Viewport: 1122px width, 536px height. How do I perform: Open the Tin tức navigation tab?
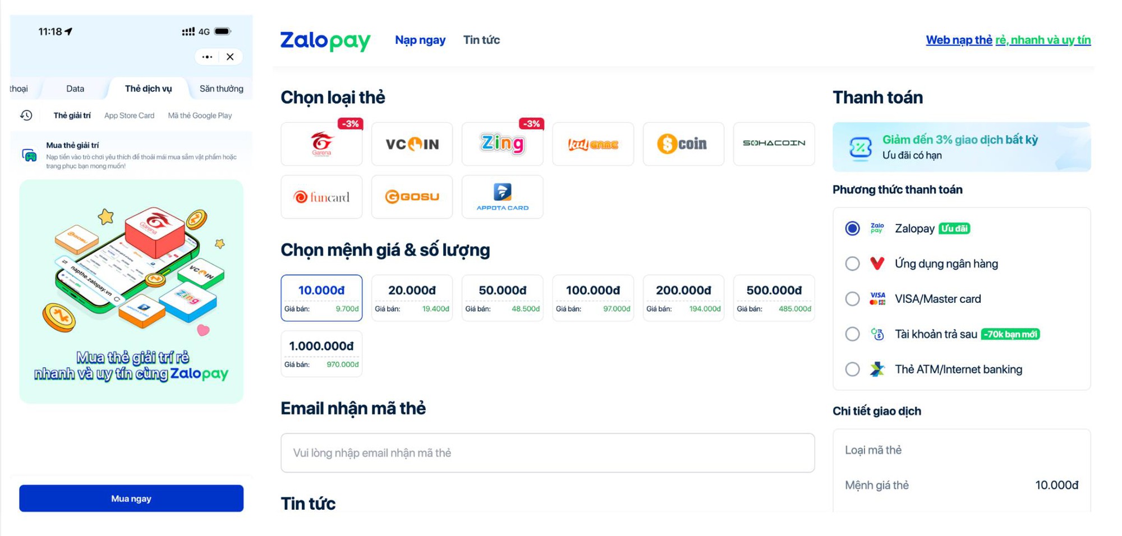(481, 40)
